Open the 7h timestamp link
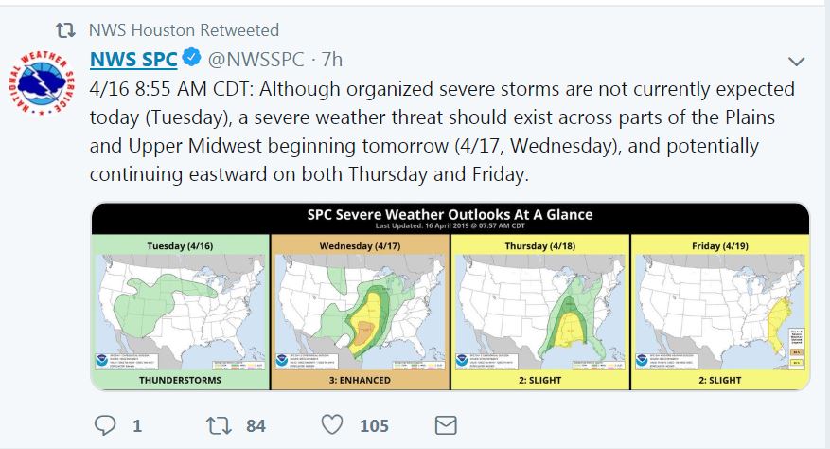830x449 pixels. pyautogui.click(x=331, y=60)
